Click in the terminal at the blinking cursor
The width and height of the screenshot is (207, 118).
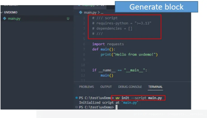point(117,107)
